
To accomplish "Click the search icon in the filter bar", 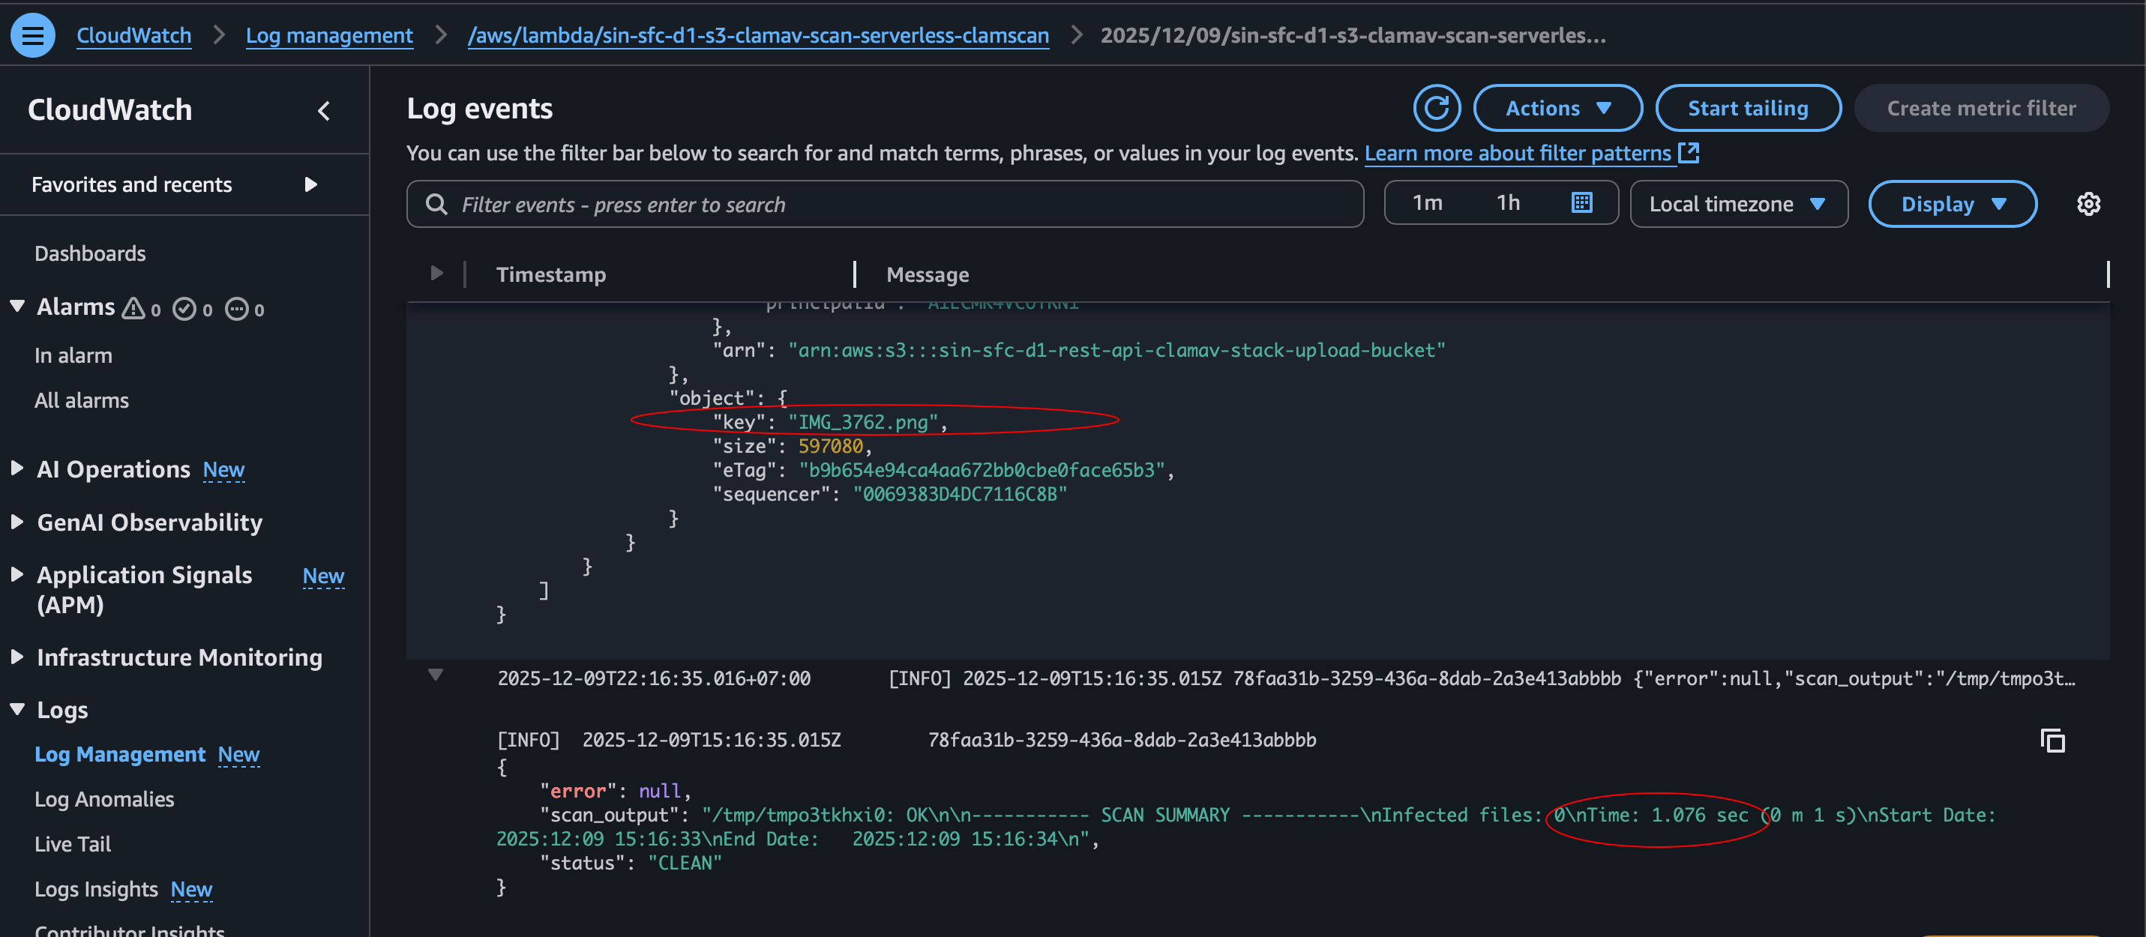I will [x=436, y=204].
